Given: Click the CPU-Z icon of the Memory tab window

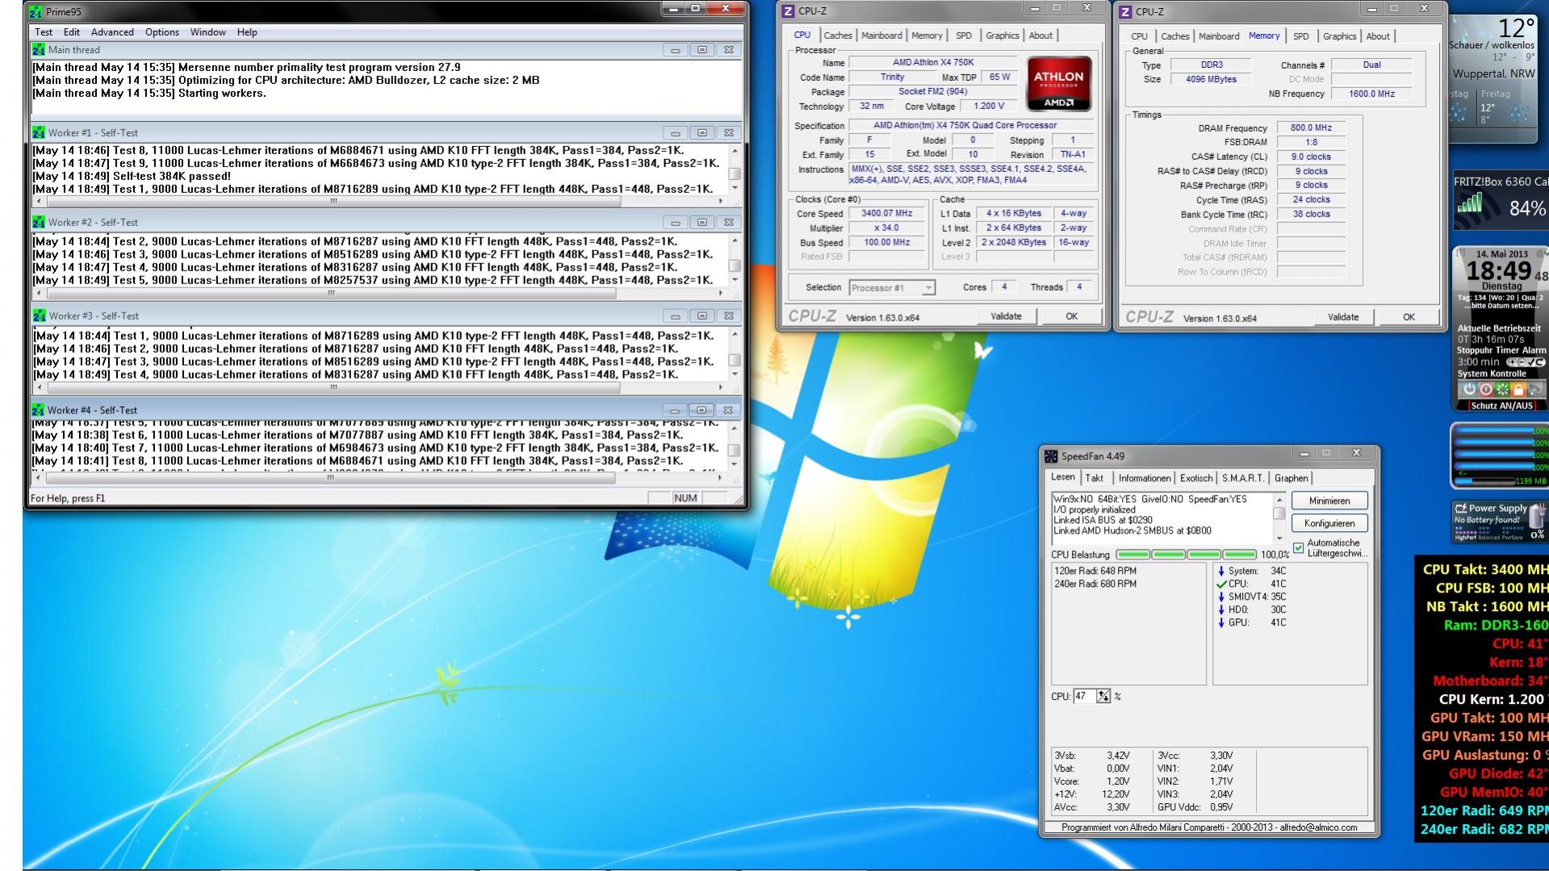Looking at the screenshot, I should tap(1126, 11).
